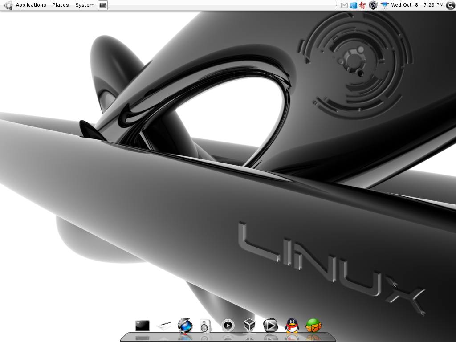
Task: Open the red Chinese input method icon
Action: click(x=362, y=5)
